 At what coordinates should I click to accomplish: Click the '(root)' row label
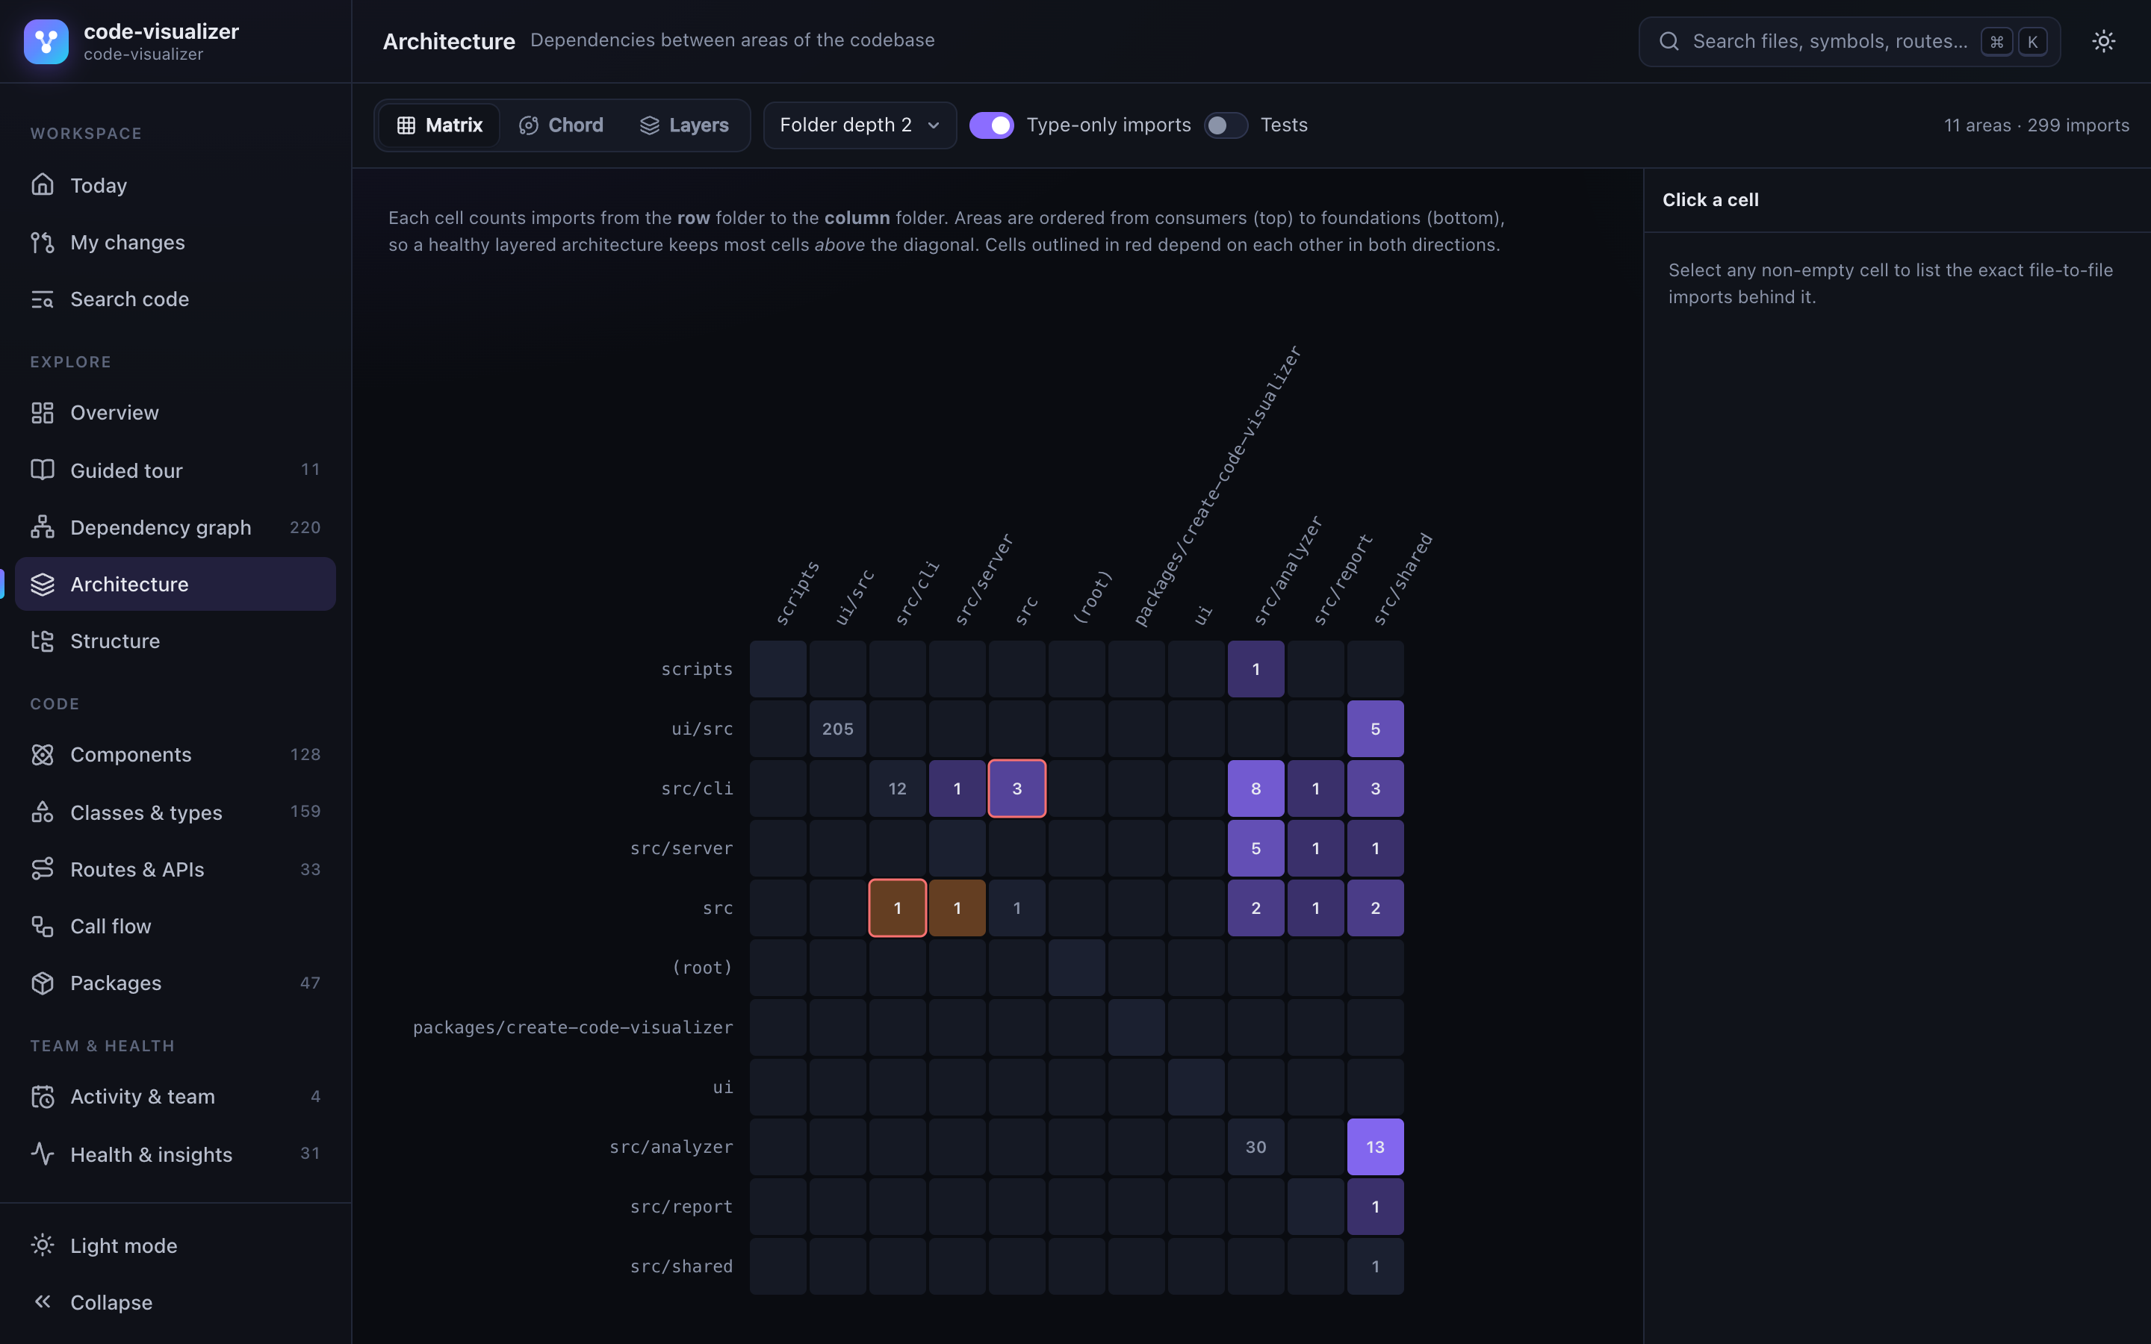[x=702, y=967]
